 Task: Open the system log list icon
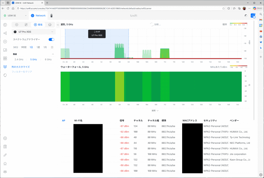click(x=5, y=147)
